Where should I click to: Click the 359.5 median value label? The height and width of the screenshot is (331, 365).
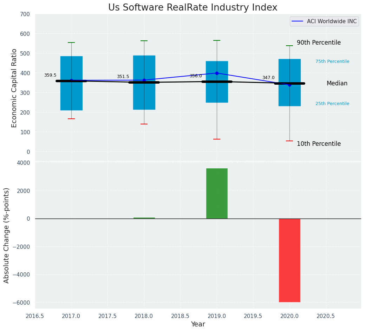(x=50, y=75)
